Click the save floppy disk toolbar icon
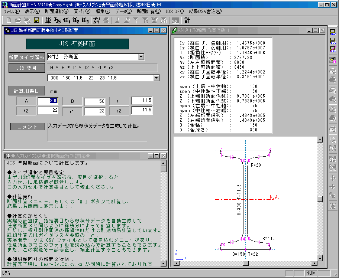339x278 pixels. (36, 20)
